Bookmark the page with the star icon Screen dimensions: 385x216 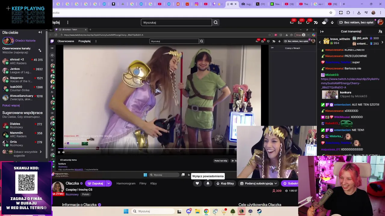pyautogui.click(x=331, y=13)
